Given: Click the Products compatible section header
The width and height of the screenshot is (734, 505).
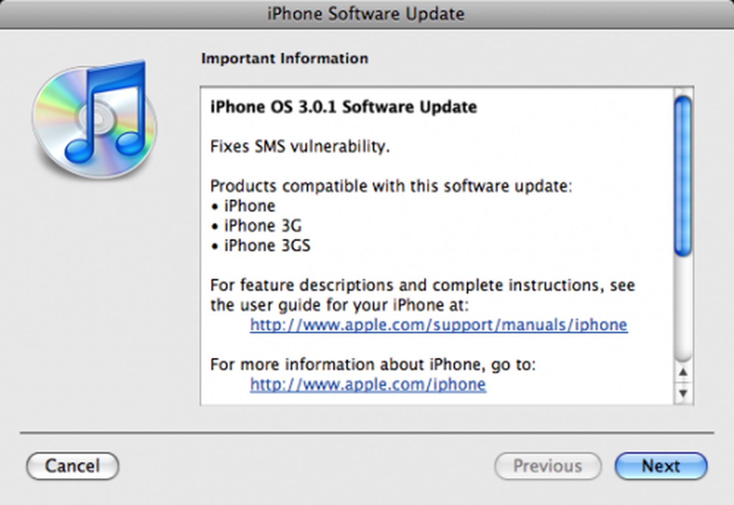Looking at the screenshot, I should pyautogui.click(x=390, y=186).
